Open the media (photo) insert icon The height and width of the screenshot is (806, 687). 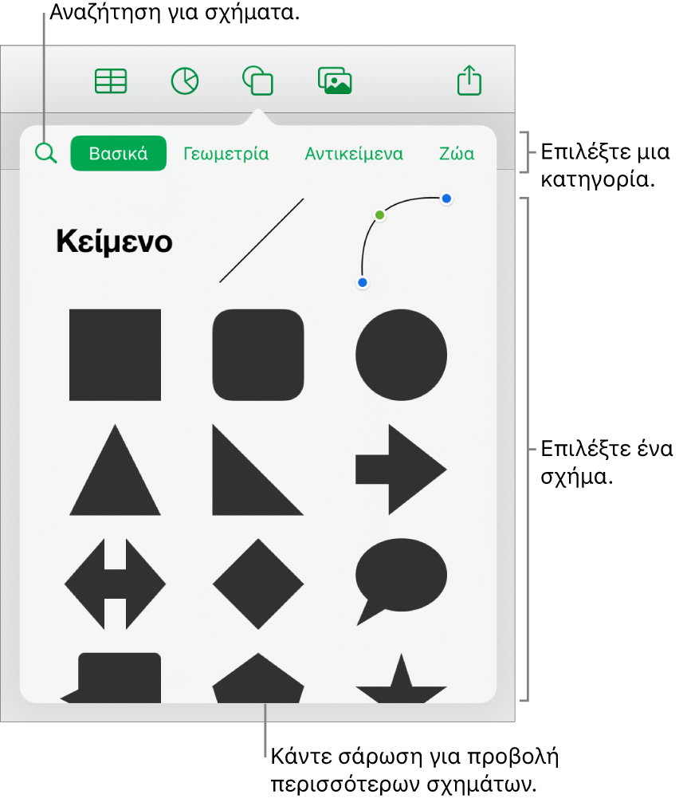(335, 81)
